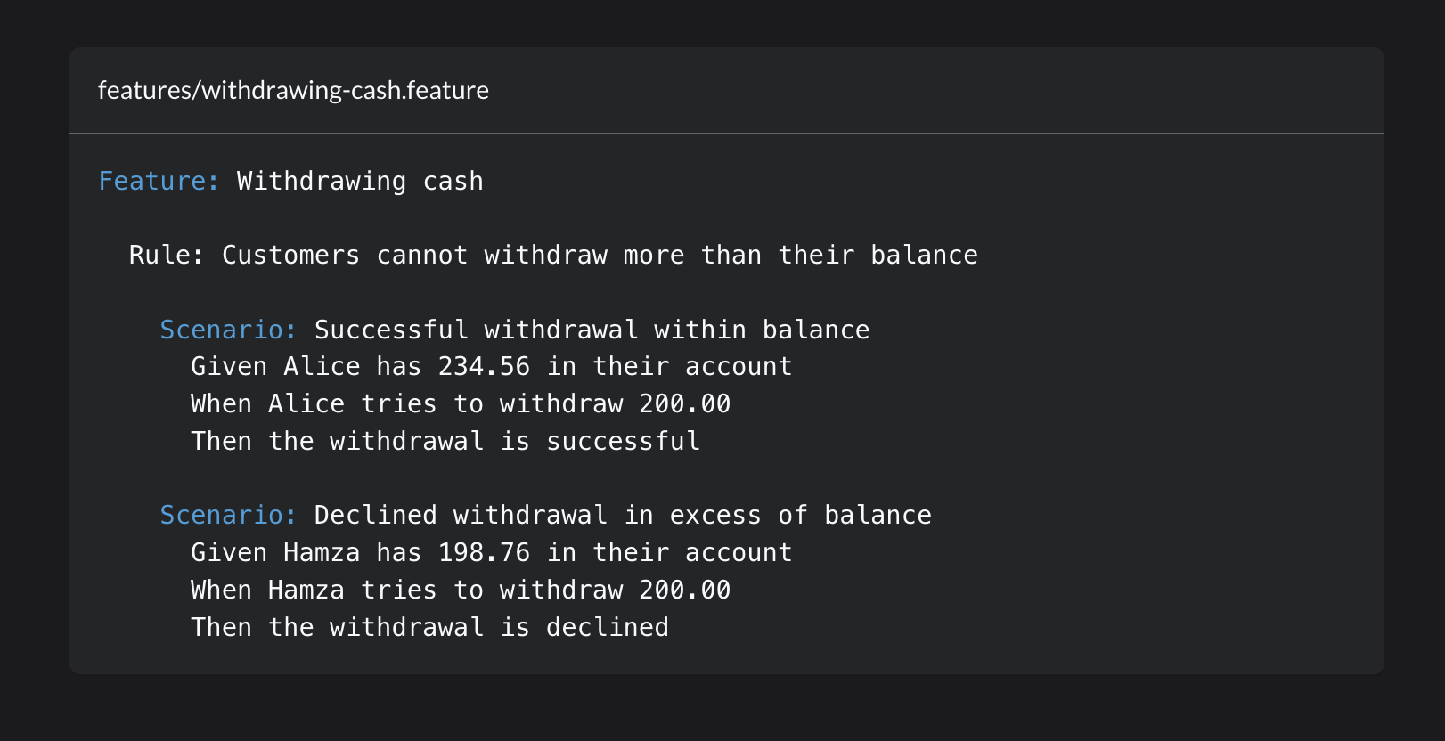Click the Declined withdrawal in excess of balance title
Screen dimensions: 1445x741
(623, 516)
